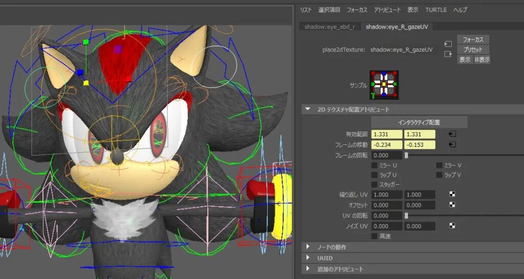
Task: Click the サンプル texture placement swatch
Action: point(384,84)
